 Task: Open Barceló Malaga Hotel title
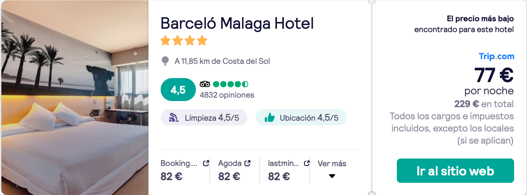237,23
